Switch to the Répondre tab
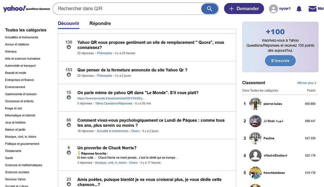This screenshot has width=324, height=187. 100,23
